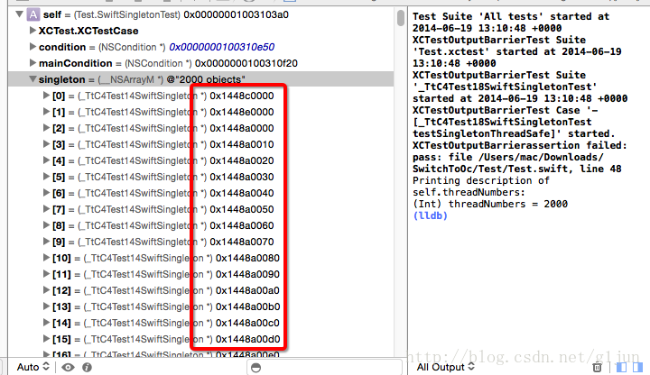Expand array element [12]

46,289
